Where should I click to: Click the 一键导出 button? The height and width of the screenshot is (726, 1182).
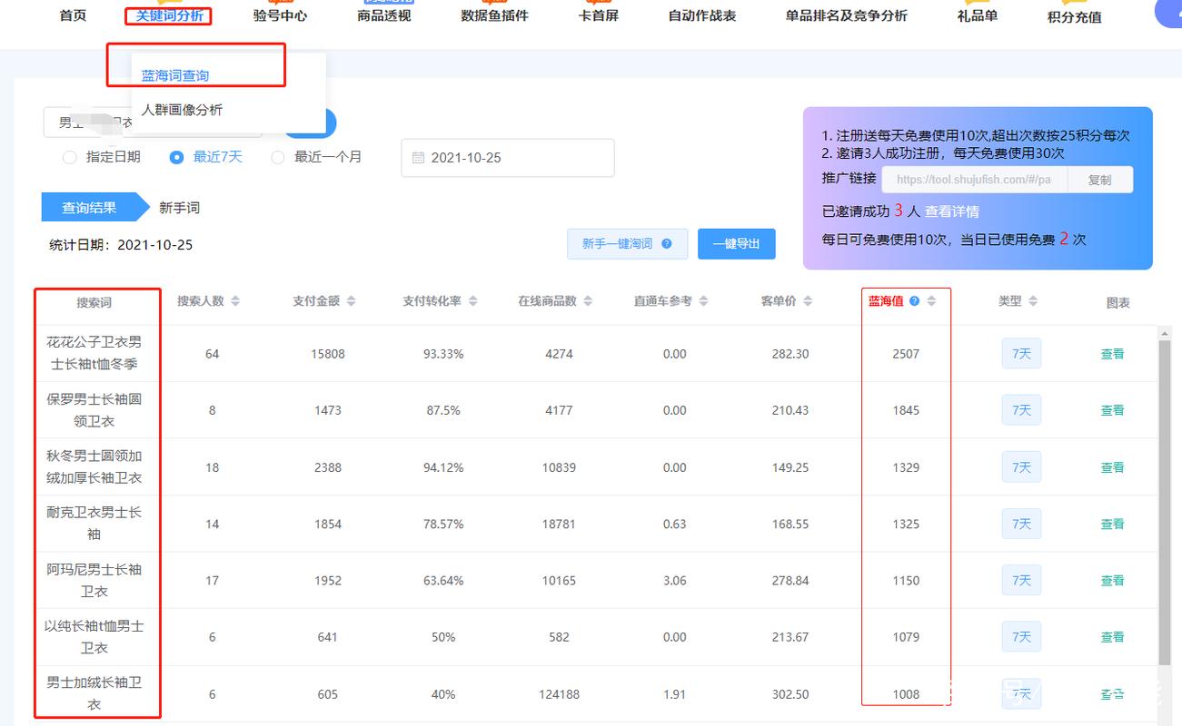pos(737,244)
